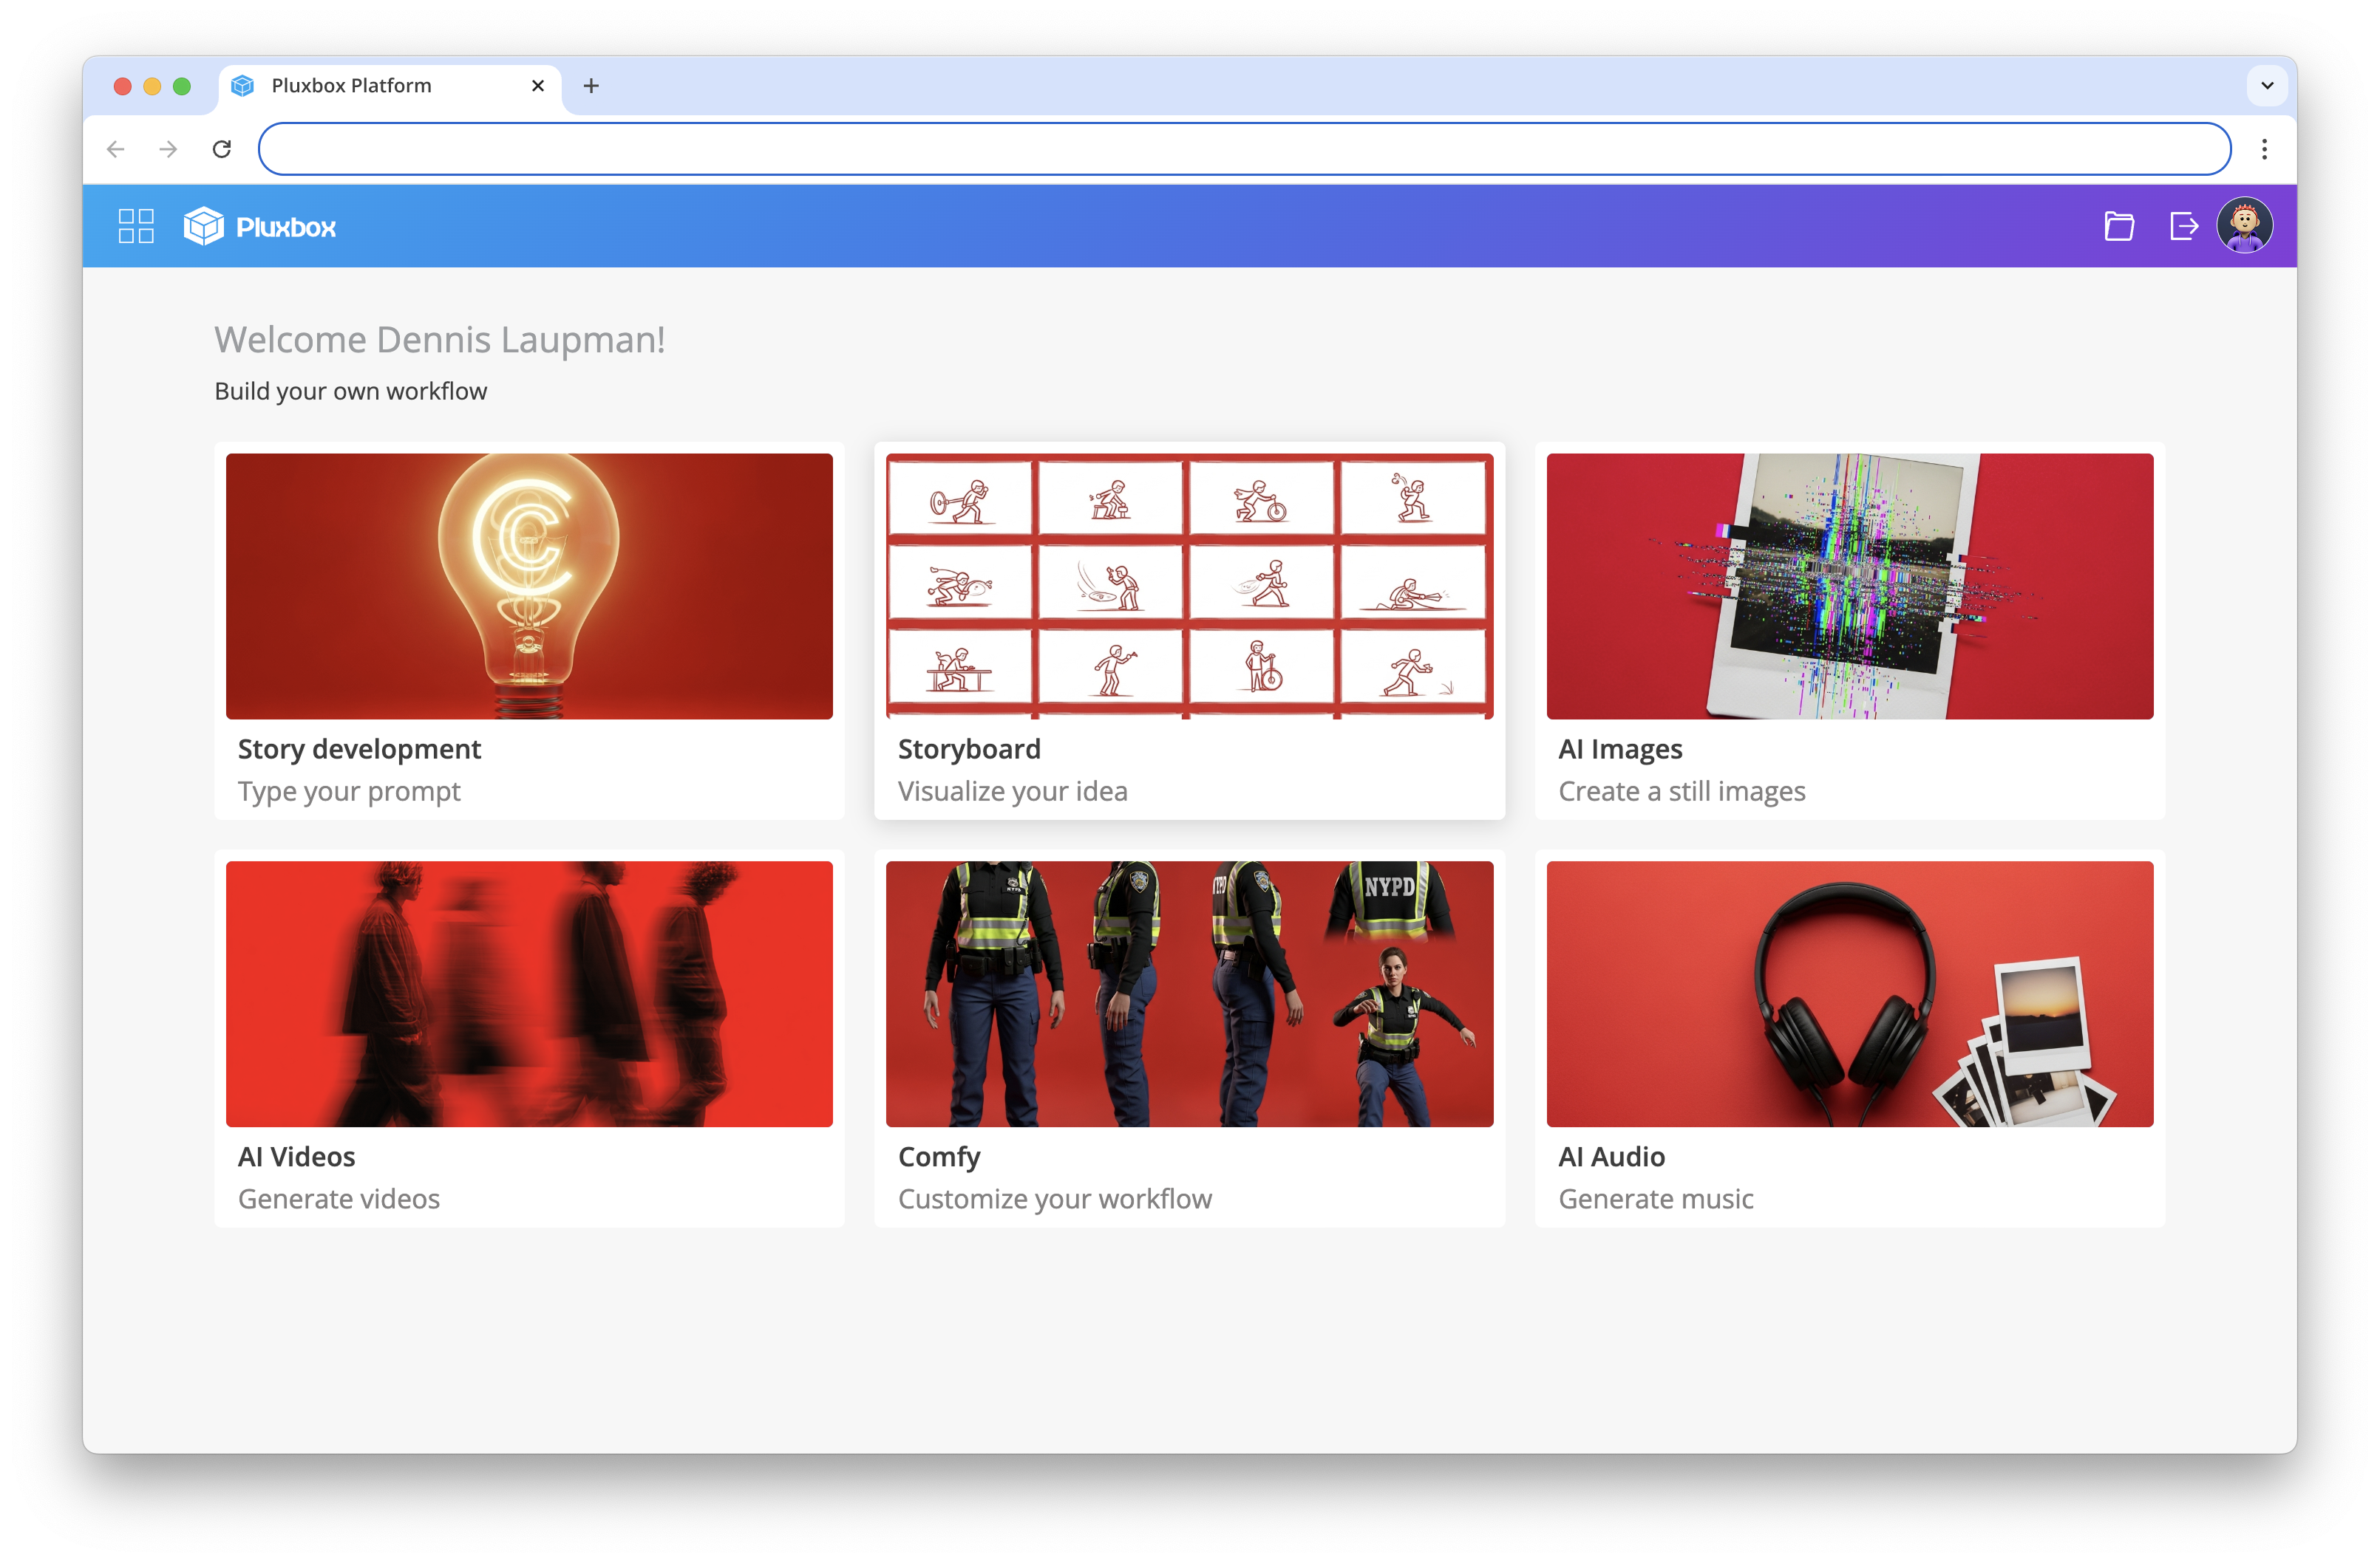Close the Pluxbox Platform tab
This screenshot has width=2380, height=1563.
point(538,86)
